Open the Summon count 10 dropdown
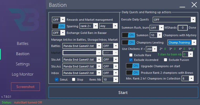This screenshot has height=105, width=200. [156, 35]
